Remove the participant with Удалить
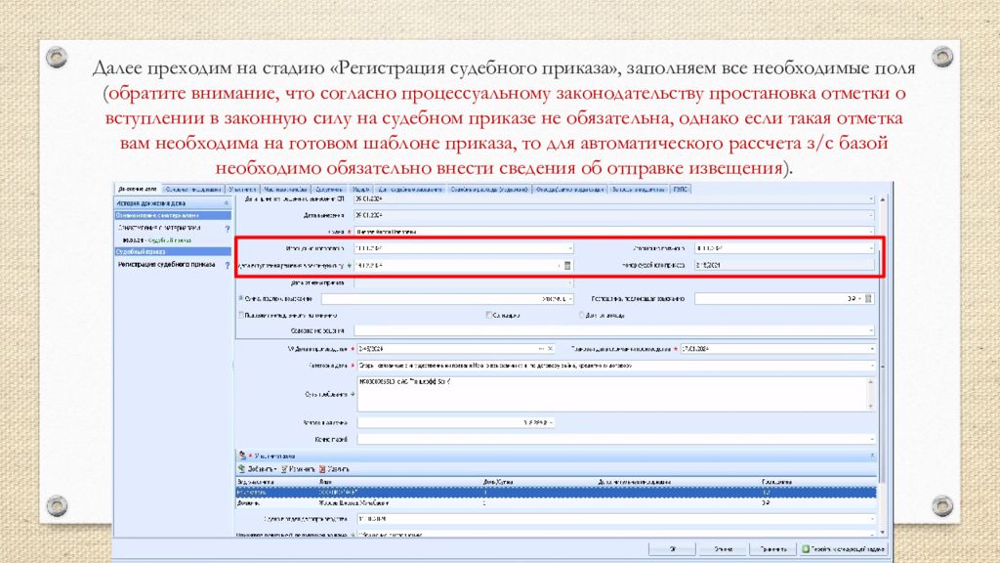Viewport: 1000px width, 563px height. tap(334, 469)
